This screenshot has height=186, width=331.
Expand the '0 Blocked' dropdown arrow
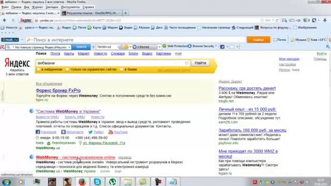point(160,47)
